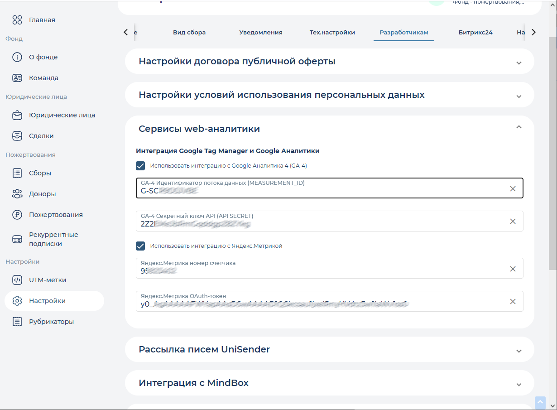This screenshot has height=410, width=557.
Task: Click the Рубрикаторы sidebar icon
Action: click(17, 322)
